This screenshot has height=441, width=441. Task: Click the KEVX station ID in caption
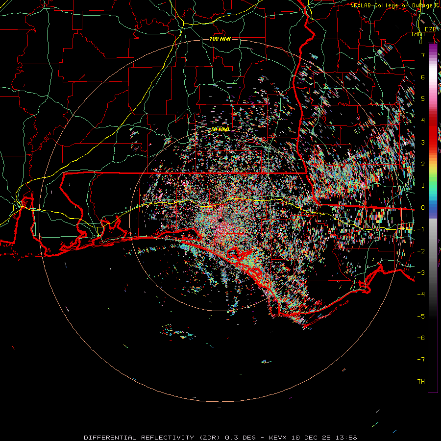pos(278,438)
